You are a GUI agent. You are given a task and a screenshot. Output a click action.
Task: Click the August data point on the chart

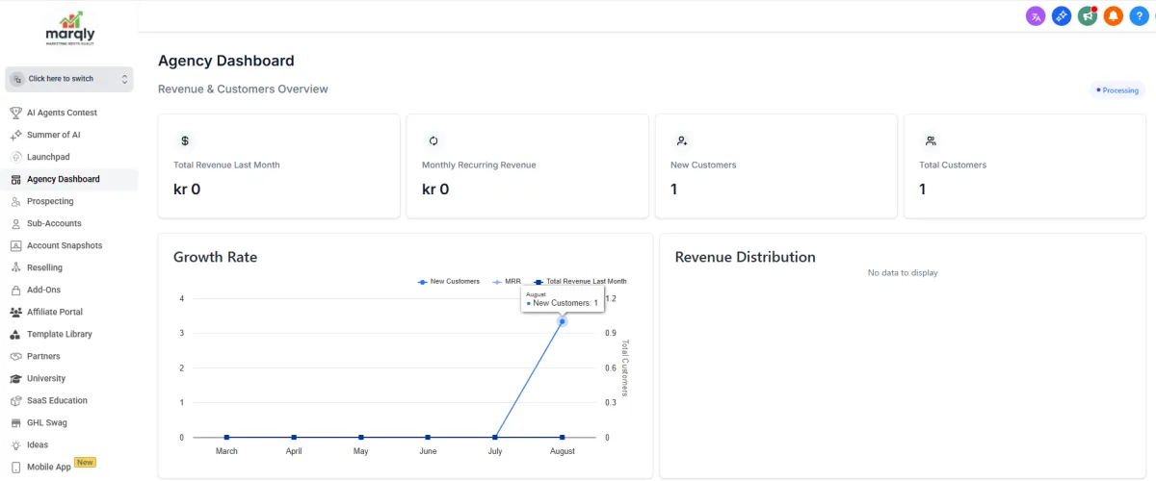point(563,321)
